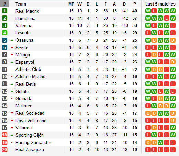This screenshot has height=156, width=179.
Task: Click Barcelona's red L result badge
Action: click(167, 18)
